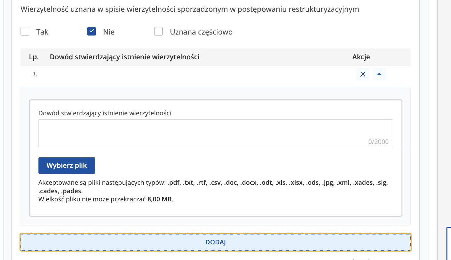Click the Wierzytelność uznana w spisie heading
451x260 pixels.
190,9
